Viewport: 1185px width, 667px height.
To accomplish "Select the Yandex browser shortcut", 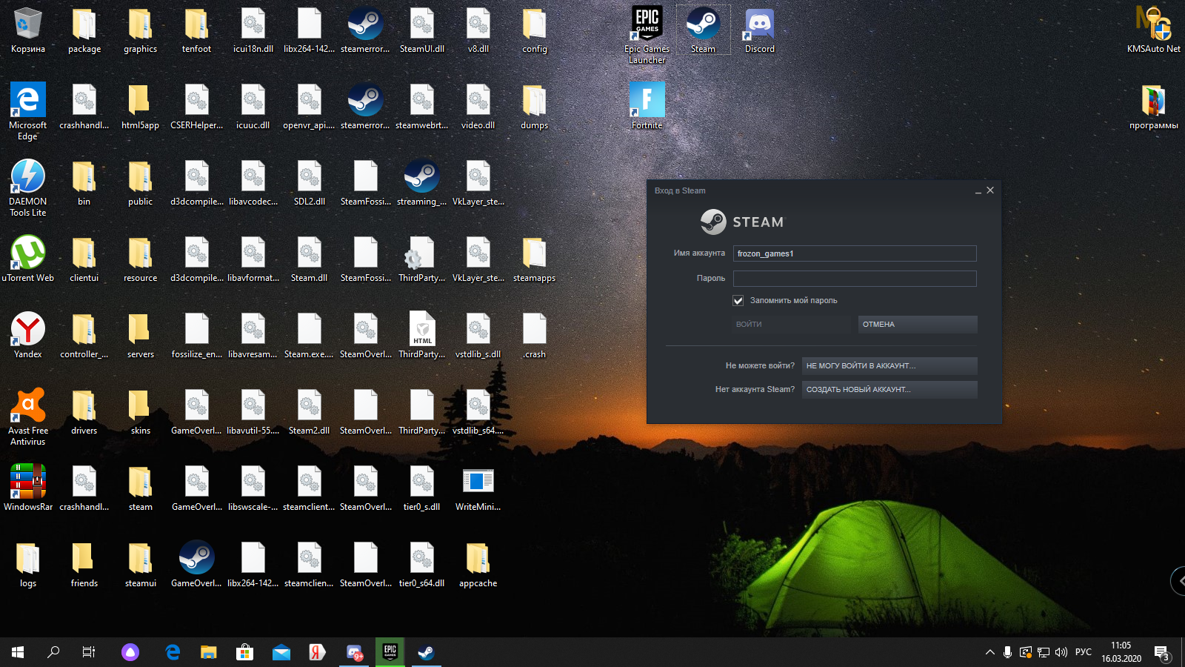I will tap(28, 335).
